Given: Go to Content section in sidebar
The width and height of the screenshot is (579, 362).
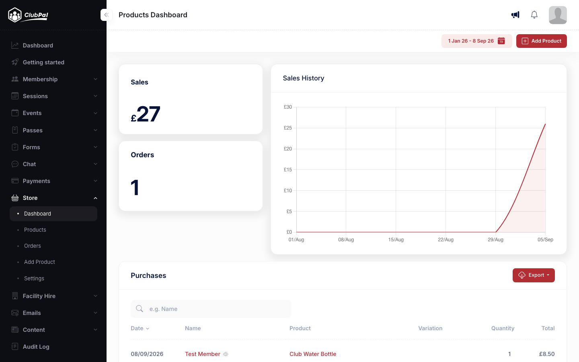Looking at the screenshot, I should (x=34, y=330).
